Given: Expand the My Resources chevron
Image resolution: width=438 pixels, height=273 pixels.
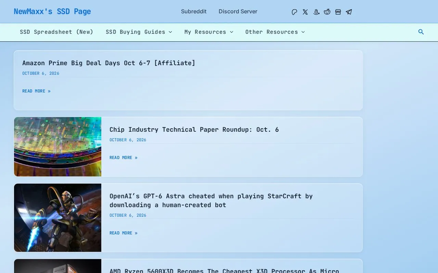Looking at the screenshot, I should [231, 32].
